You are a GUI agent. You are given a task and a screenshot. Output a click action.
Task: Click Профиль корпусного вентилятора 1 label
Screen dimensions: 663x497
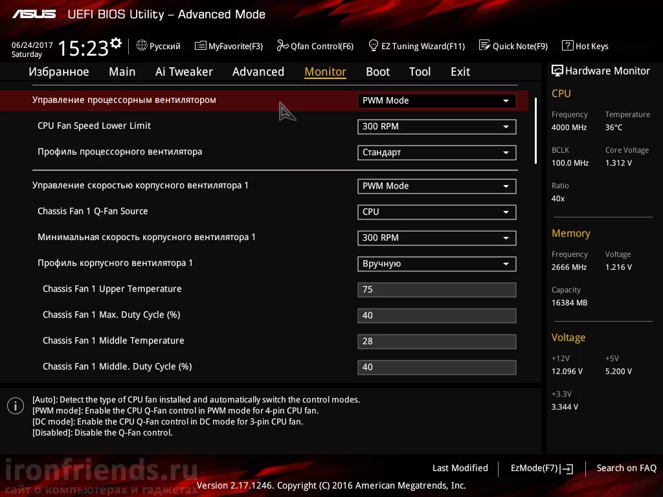pos(115,263)
